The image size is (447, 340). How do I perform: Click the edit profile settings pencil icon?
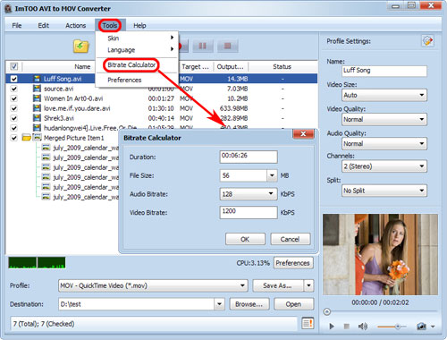pyautogui.click(x=427, y=41)
